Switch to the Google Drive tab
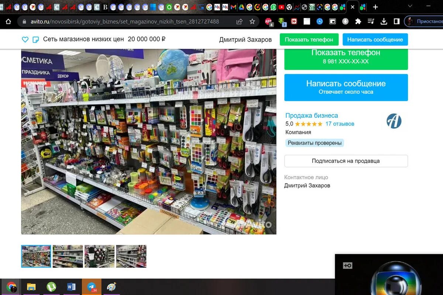Viewport: 443px width, 295px height. click(241, 7)
